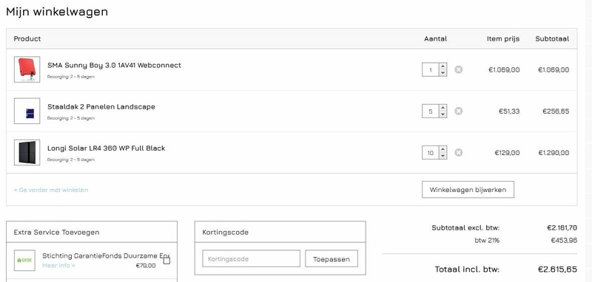This screenshot has width=592, height=282.
Task: Decrease quantity of SMA Sunny Boy
Action: 443,73
